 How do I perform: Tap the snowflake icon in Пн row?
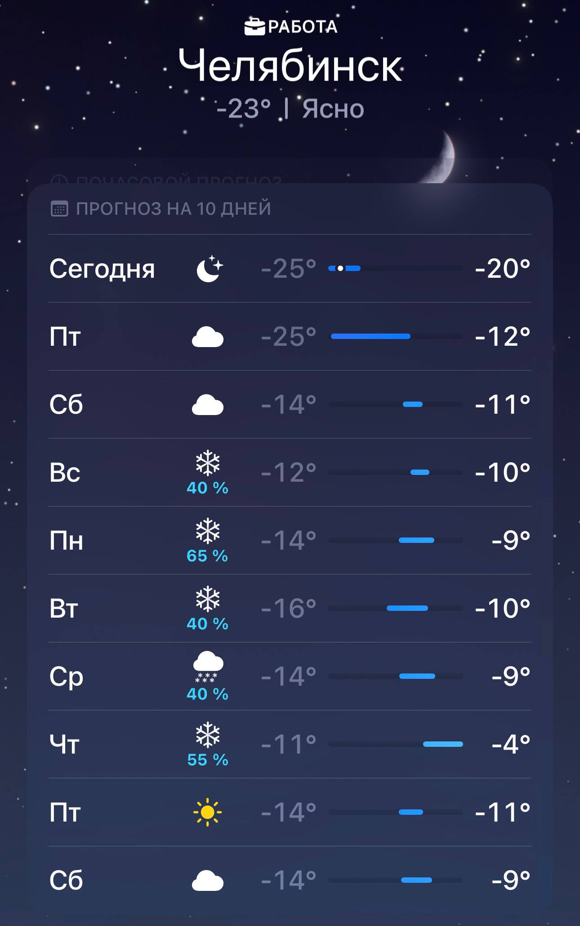pos(208,531)
